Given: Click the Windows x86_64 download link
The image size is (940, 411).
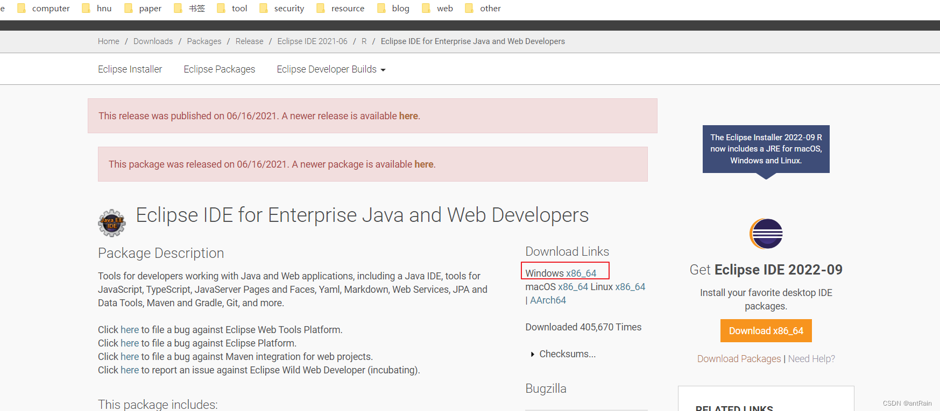Looking at the screenshot, I should (x=561, y=273).
